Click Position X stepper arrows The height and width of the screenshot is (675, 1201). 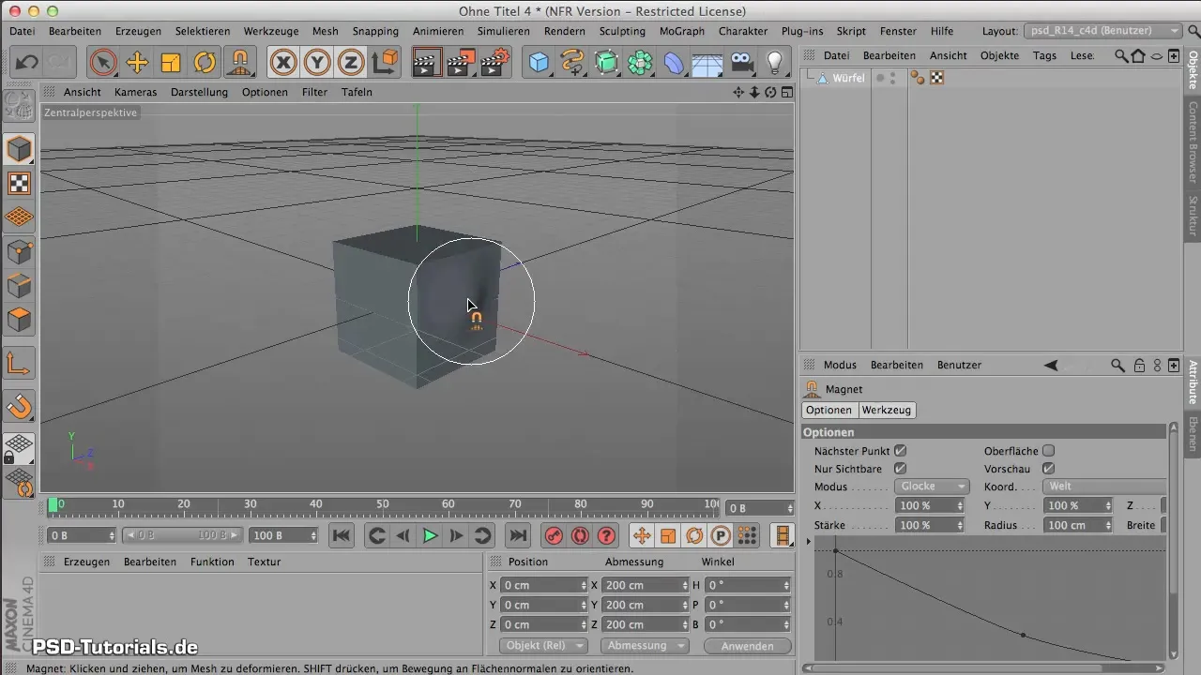click(583, 585)
